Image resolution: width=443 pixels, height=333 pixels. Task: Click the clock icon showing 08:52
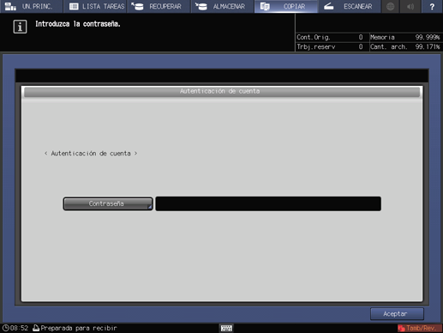[x=6, y=328]
